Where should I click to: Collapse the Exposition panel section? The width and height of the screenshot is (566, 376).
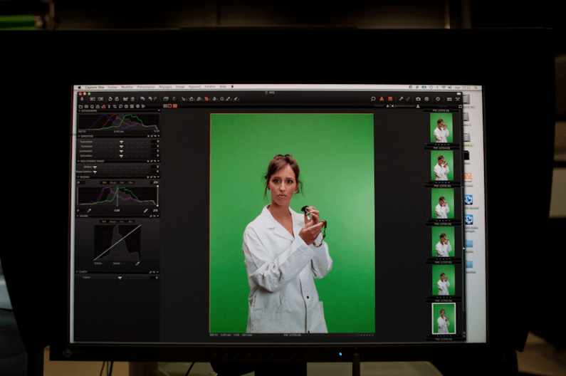[79, 137]
